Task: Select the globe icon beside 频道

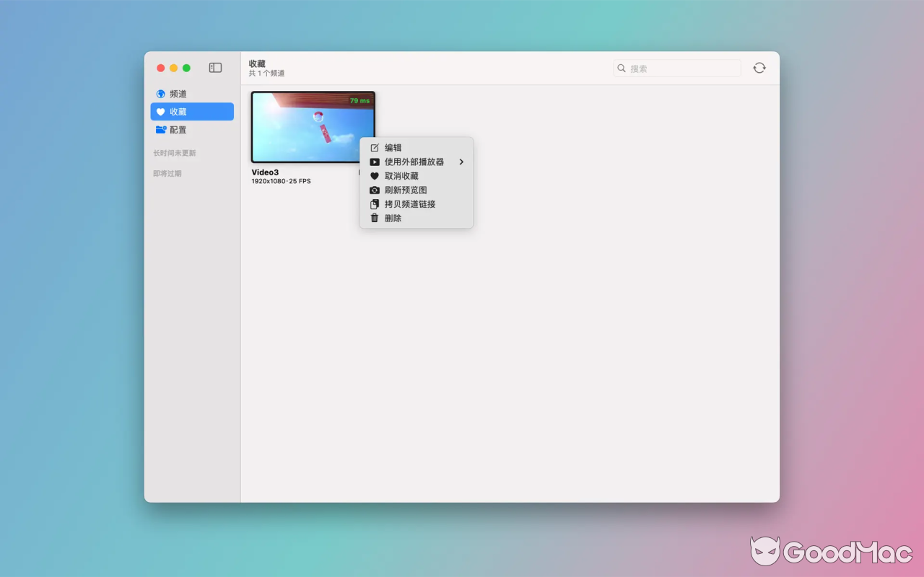Action: point(160,93)
